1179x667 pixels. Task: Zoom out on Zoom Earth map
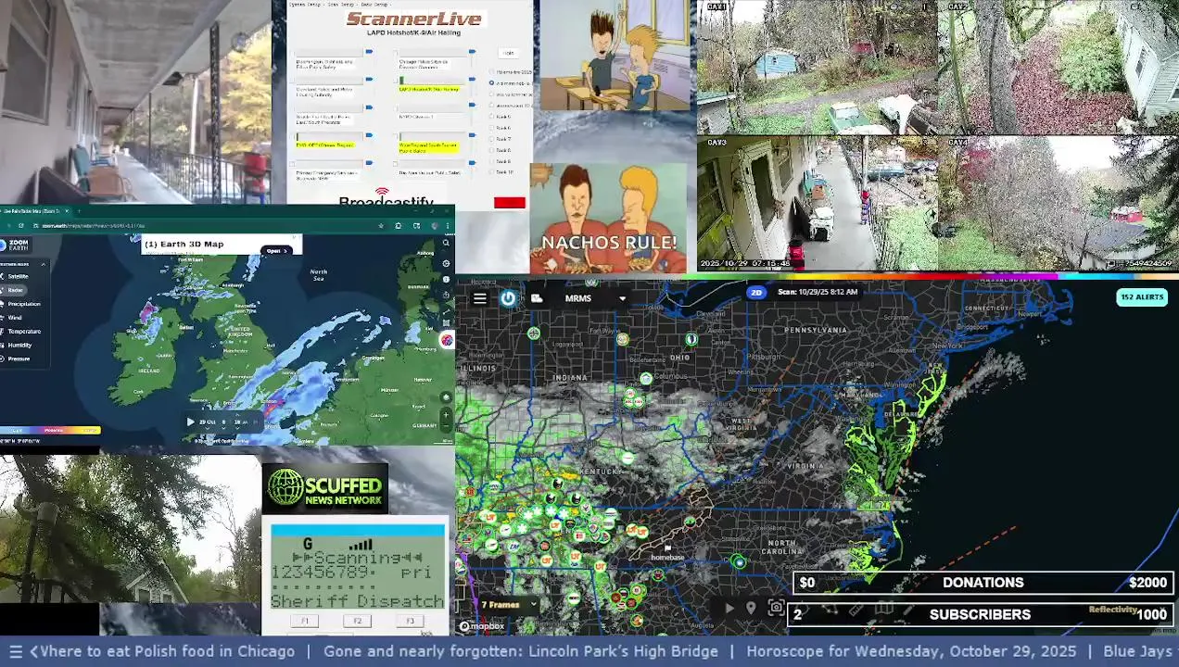point(446,426)
